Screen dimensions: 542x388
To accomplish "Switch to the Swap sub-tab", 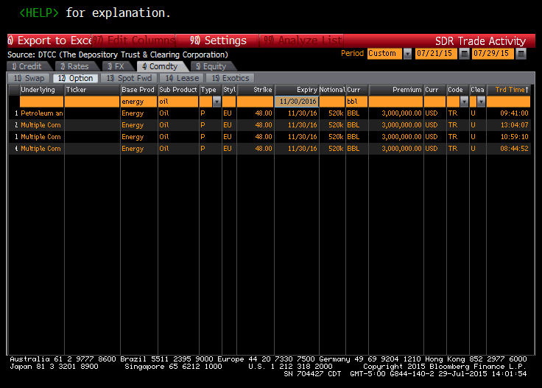I will pos(29,78).
